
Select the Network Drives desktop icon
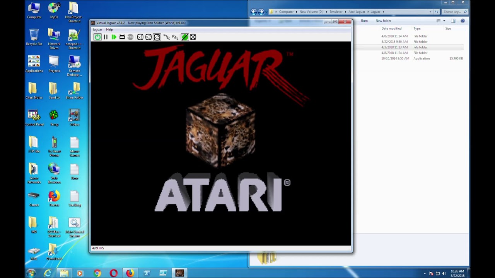pyautogui.click(x=54, y=39)
